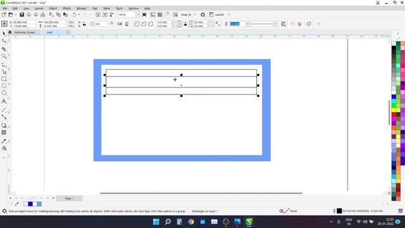Image resolution: width=405 pixels, height=228 pixels.
Task: Open Chrome from the taskbar
Action: coord(191,222)
